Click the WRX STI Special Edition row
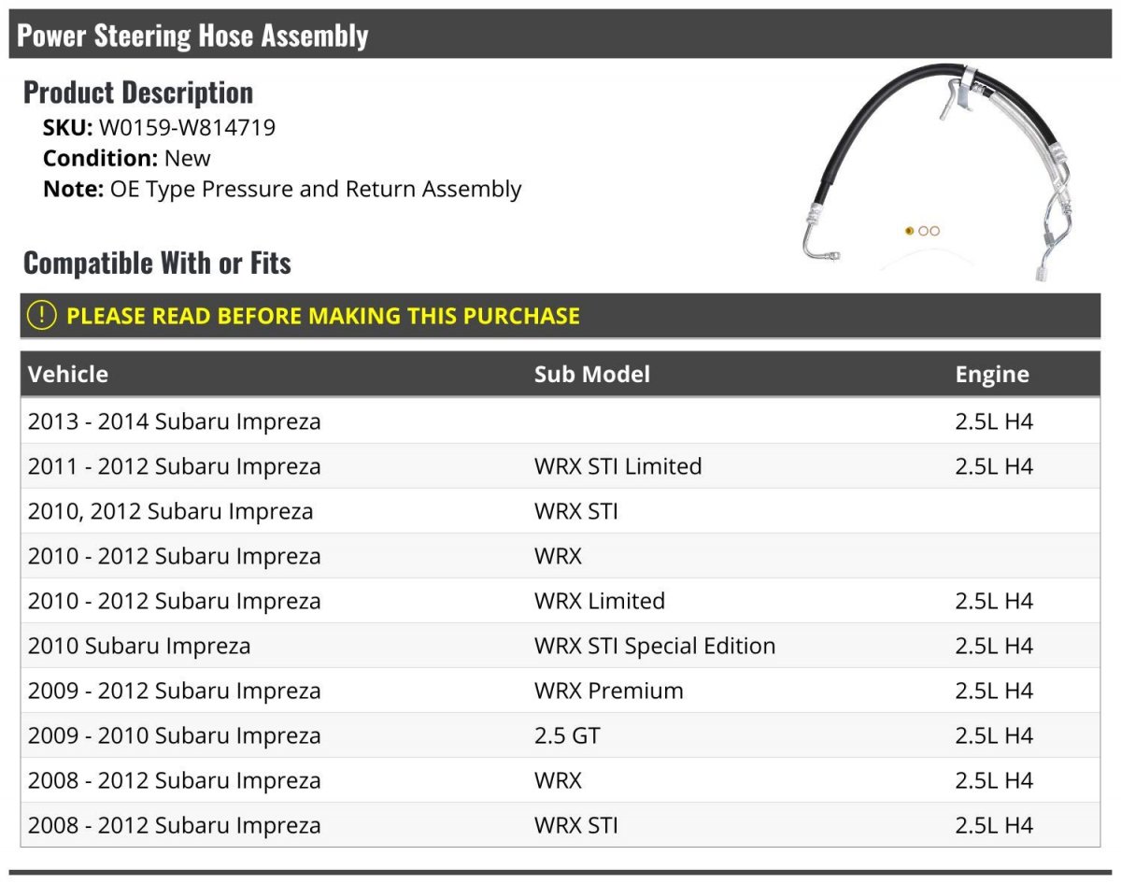Screen dimensions: 1121x884 [560, 646]
